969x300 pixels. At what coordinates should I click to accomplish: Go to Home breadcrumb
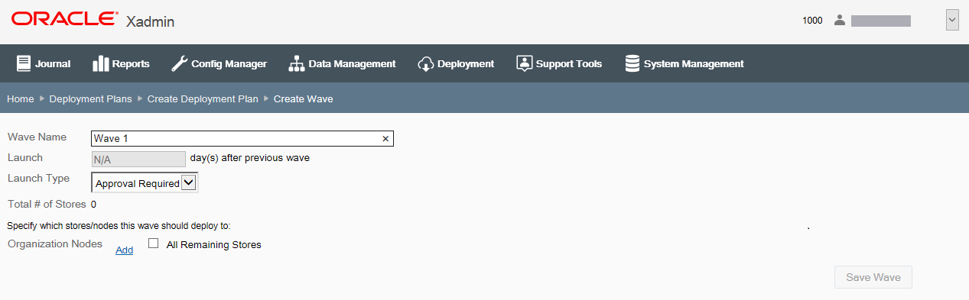(21, 98)
